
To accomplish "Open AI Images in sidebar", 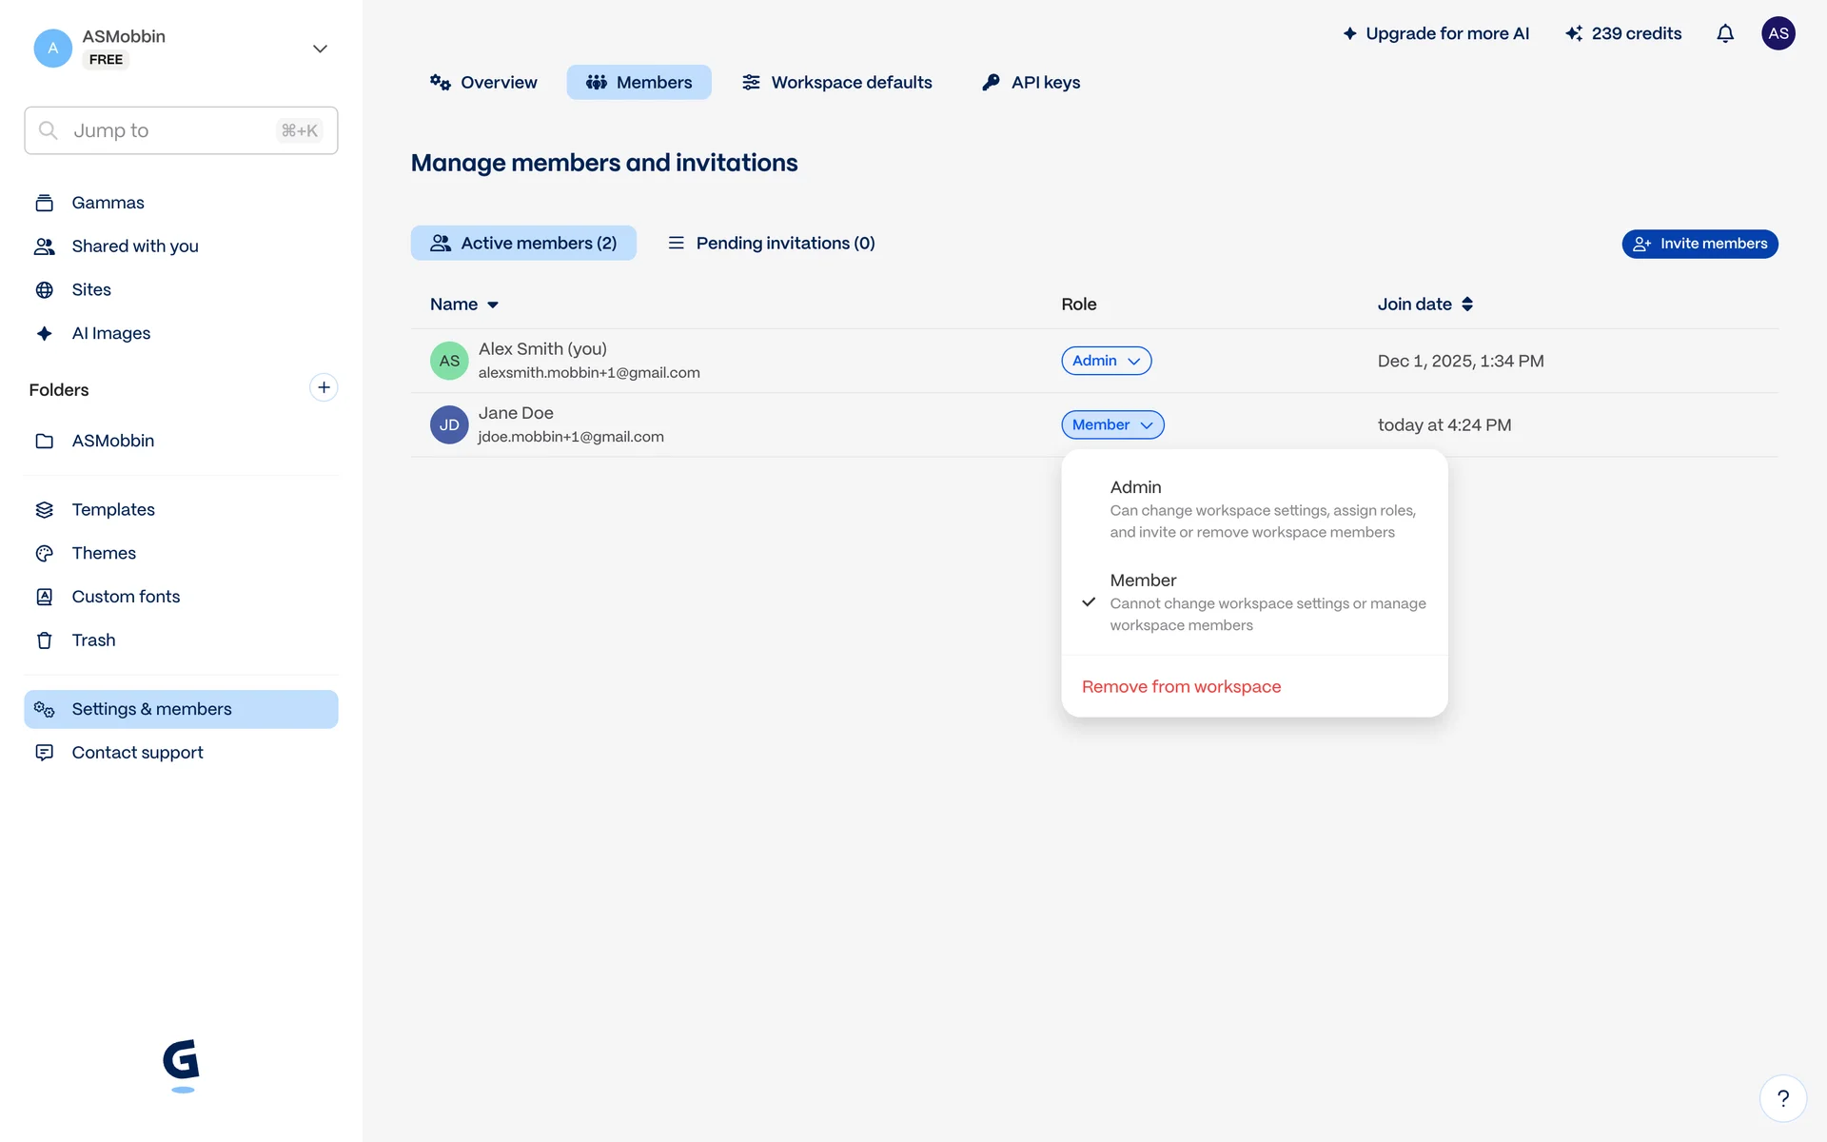I will 110,333.
